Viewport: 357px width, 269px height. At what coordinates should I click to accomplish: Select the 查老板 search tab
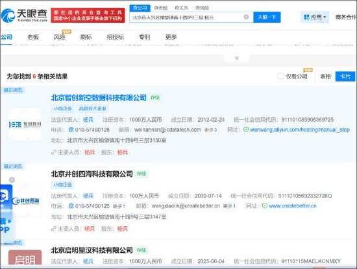point(161,8)
